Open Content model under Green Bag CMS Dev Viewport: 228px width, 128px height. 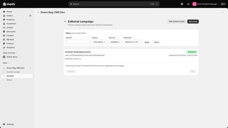pos(13,72)
